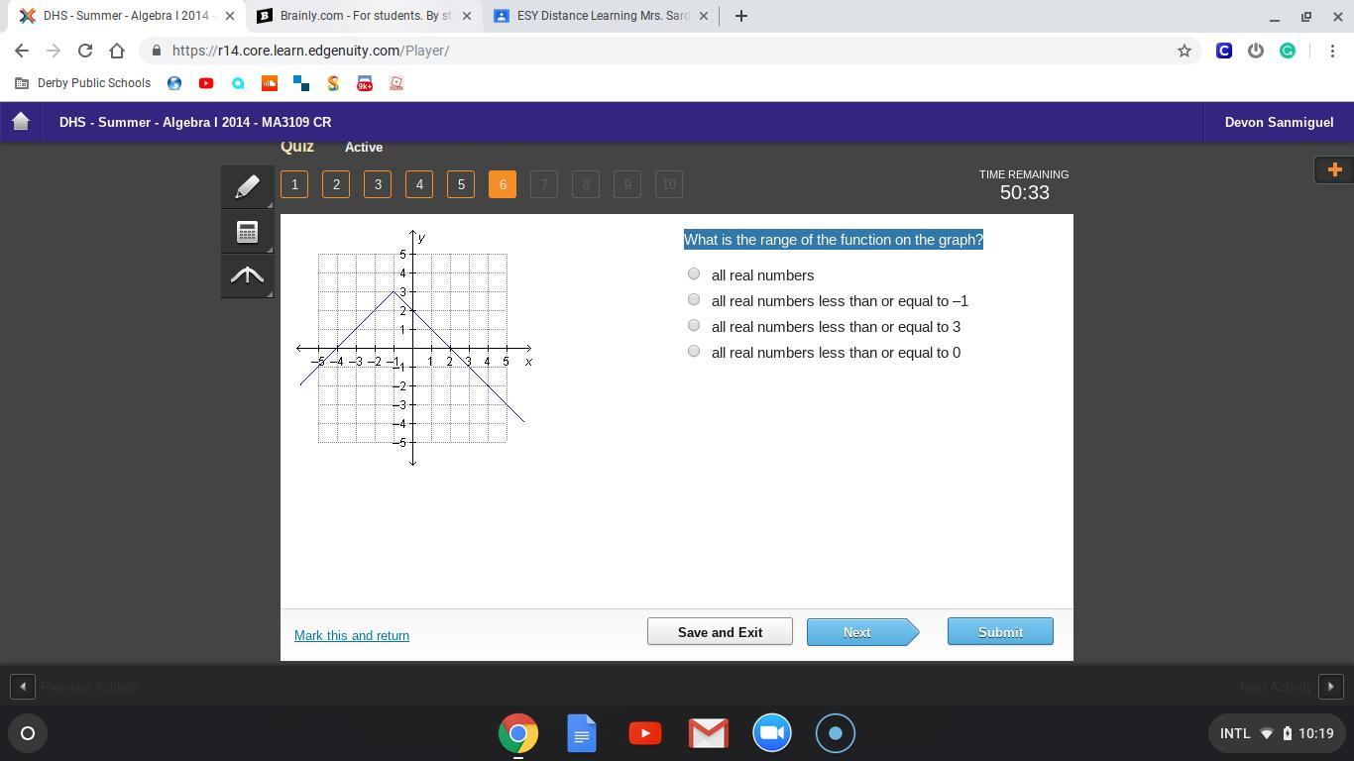Open the calculator tool
This screenshot has width=1354, height=761.
point(247,232)
